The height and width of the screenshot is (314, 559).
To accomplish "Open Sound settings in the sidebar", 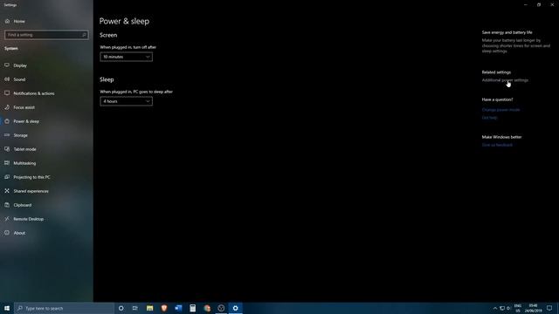I will click(x=19, y=79).
